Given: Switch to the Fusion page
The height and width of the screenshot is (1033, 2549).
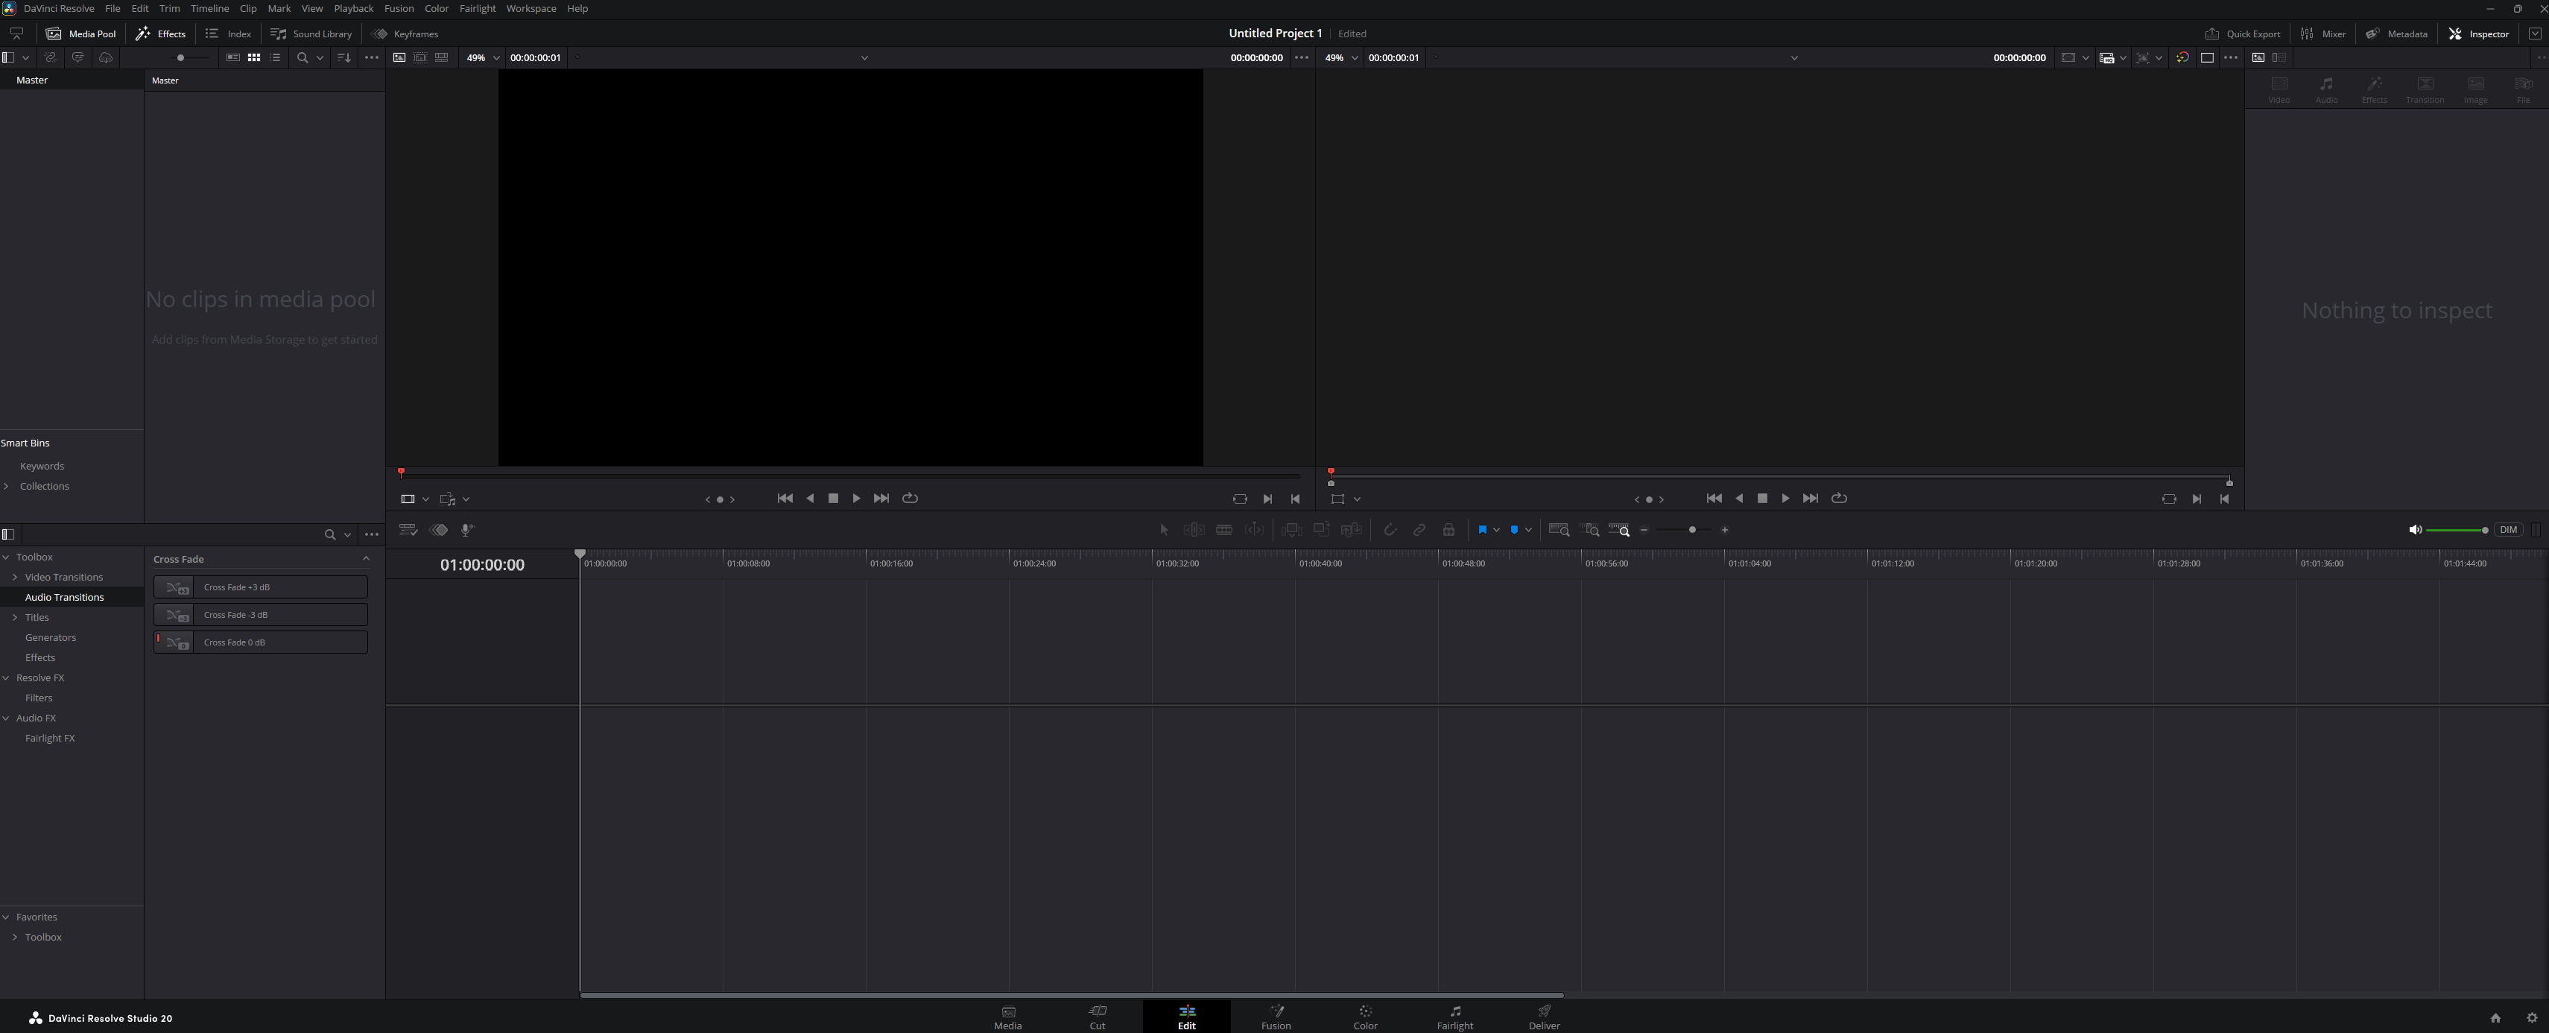Looking at the screenshot, I should click(1276, 1017).
